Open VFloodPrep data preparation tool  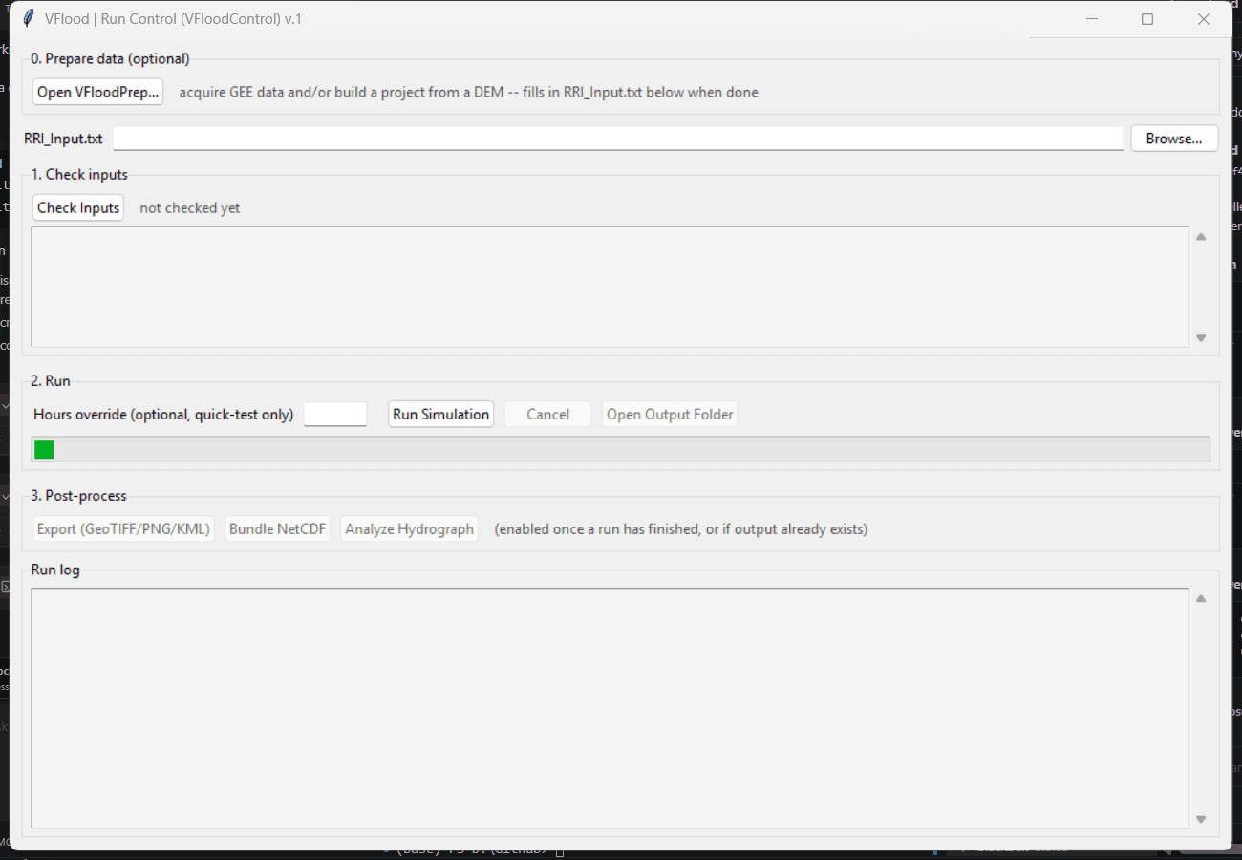pyautogui.click(x=97, y=92)
